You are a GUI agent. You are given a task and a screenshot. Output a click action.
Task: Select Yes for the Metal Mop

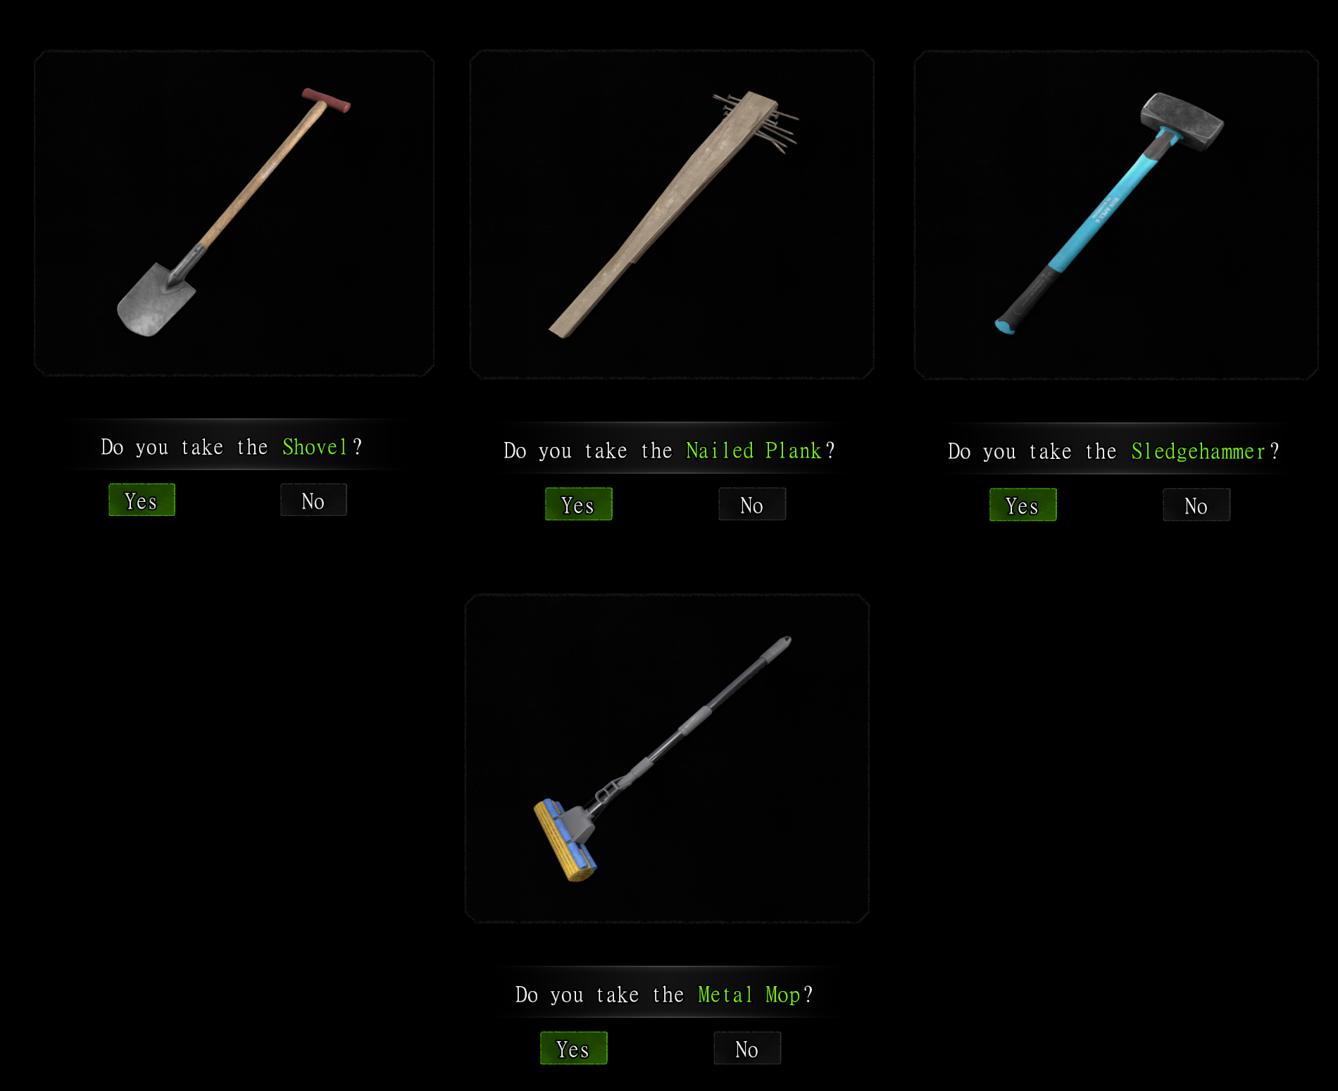coord(574,1048)
